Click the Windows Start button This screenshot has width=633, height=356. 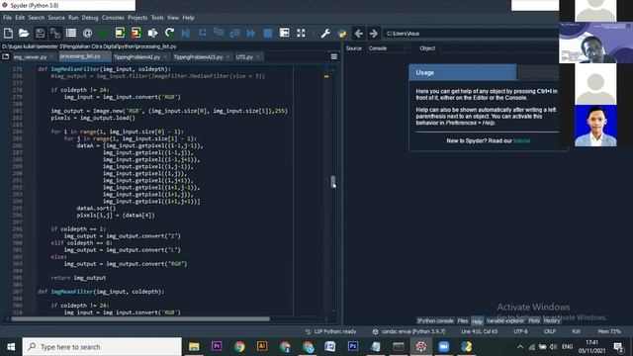tap(11, 347)
